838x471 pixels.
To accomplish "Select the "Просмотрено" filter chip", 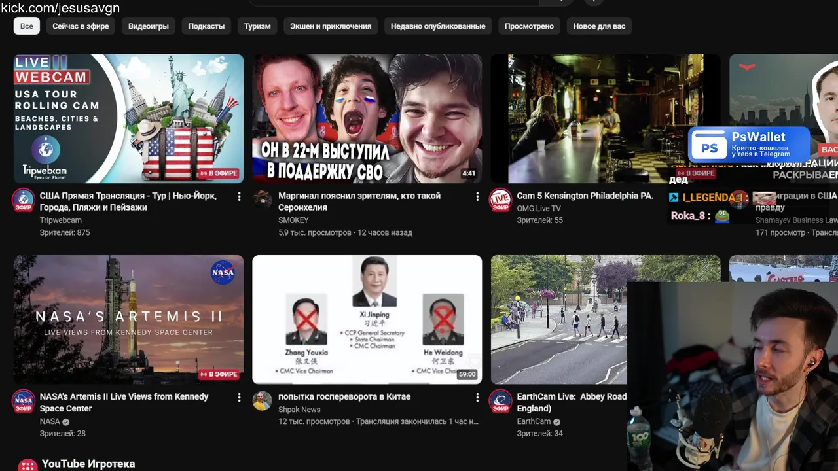I will (529, 26).
